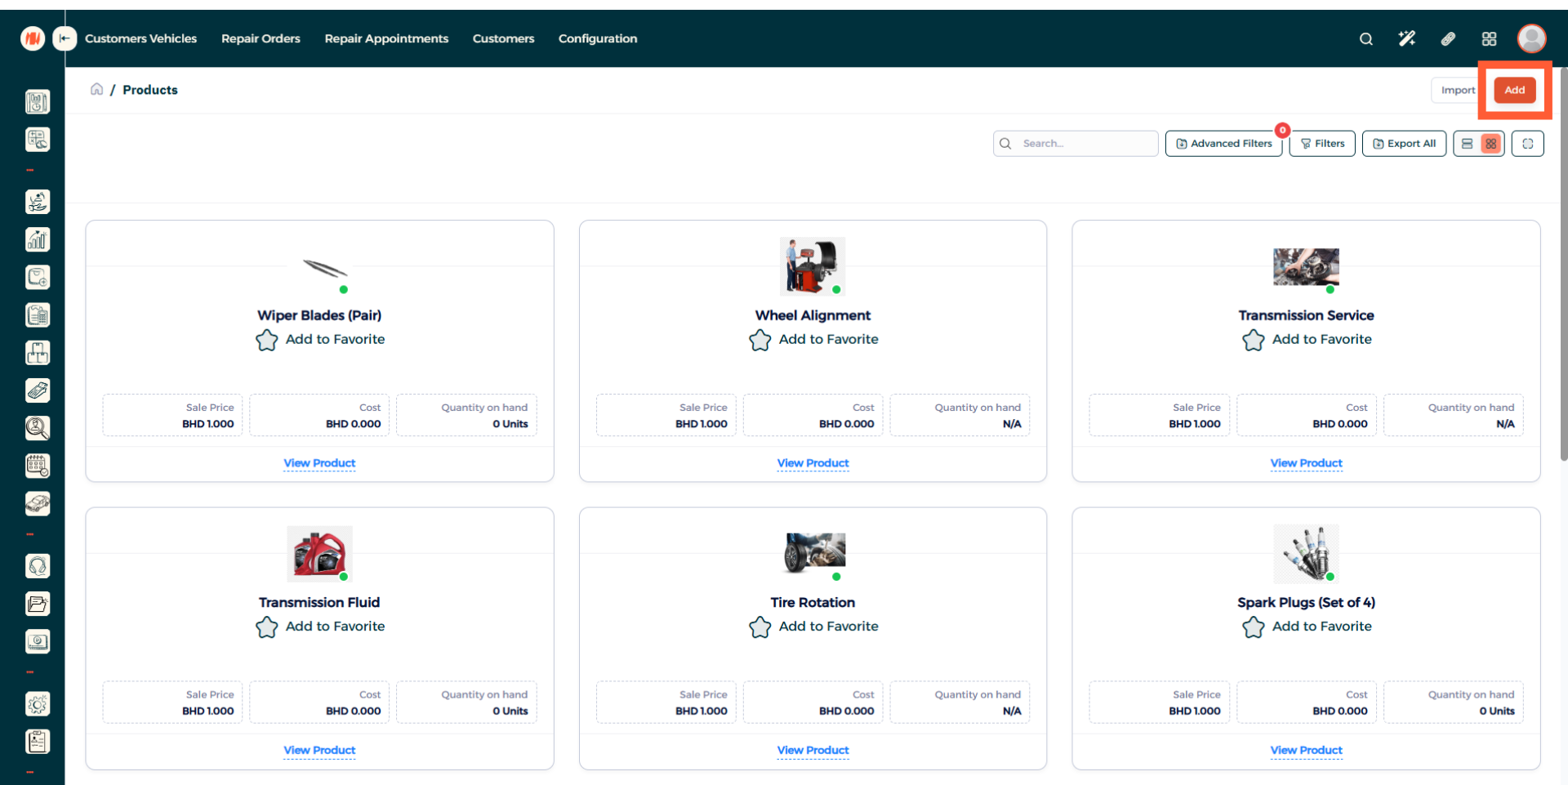Click the gear settings icon in sidebar

[38, 703]
